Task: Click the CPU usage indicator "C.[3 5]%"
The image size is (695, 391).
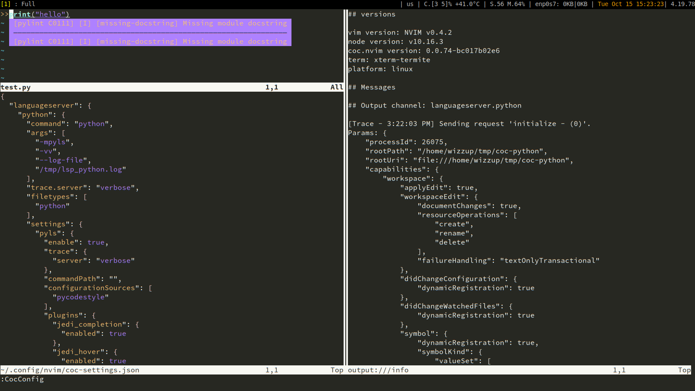Action: point(437,4)
